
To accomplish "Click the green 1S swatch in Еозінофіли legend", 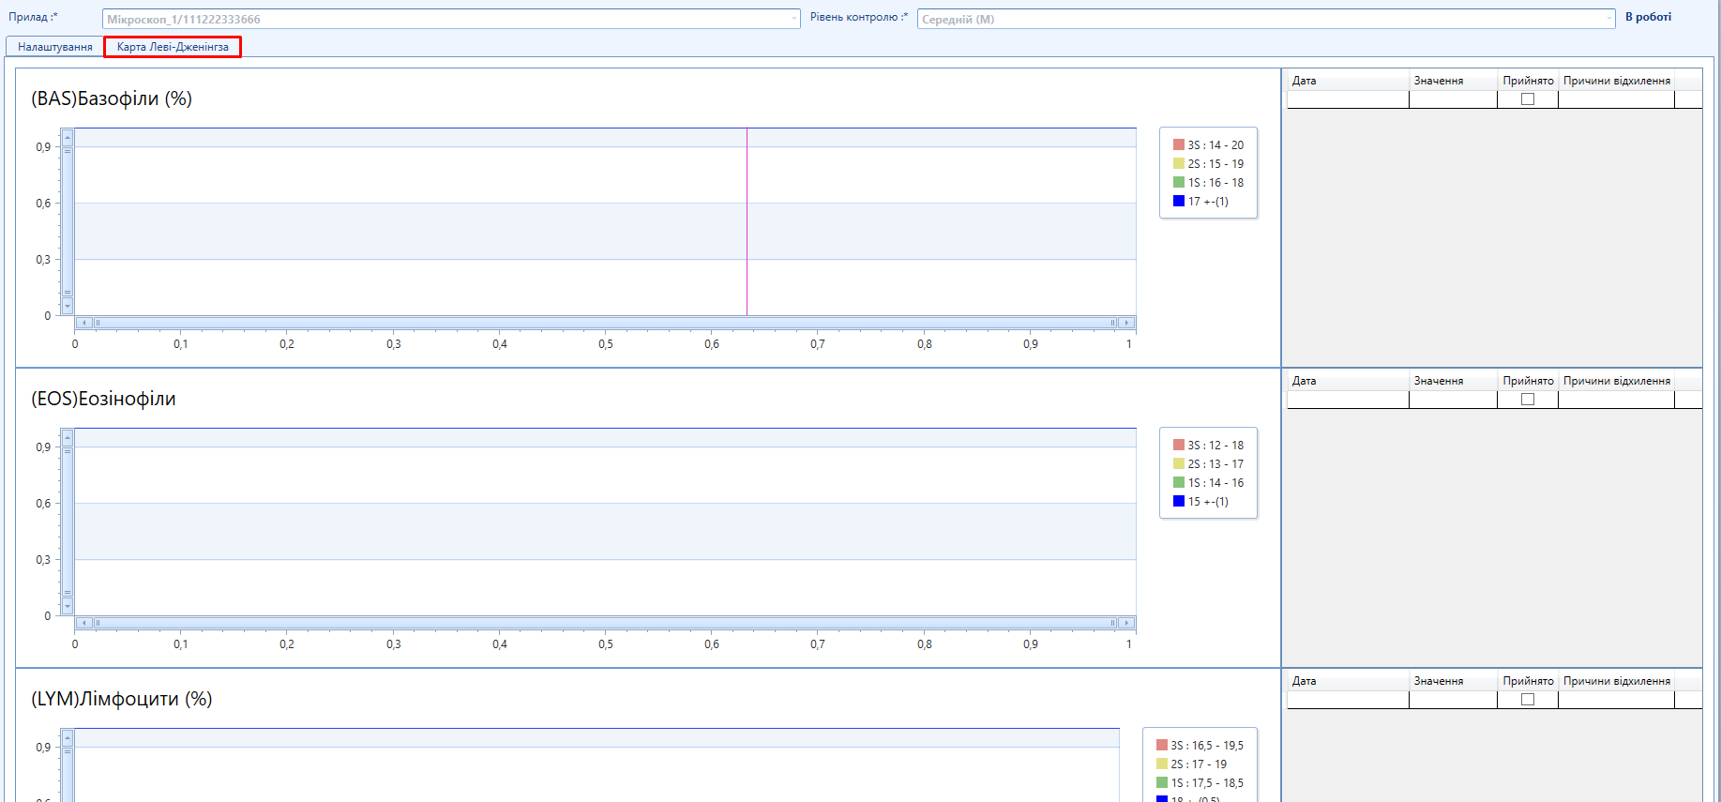I will coord(1179,482).
